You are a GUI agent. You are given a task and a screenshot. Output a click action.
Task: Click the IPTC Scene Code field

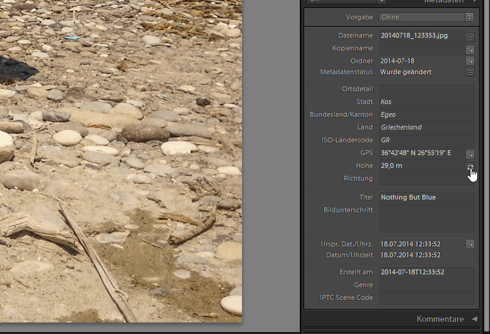426,298
